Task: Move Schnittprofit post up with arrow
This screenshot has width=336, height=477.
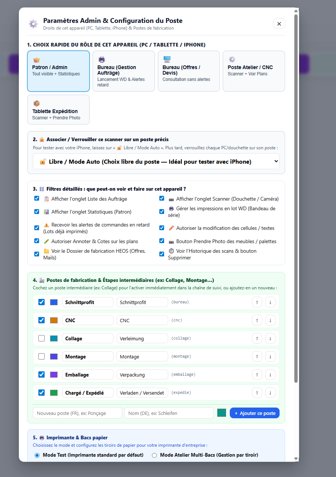Action: click(x=257, y=302)
